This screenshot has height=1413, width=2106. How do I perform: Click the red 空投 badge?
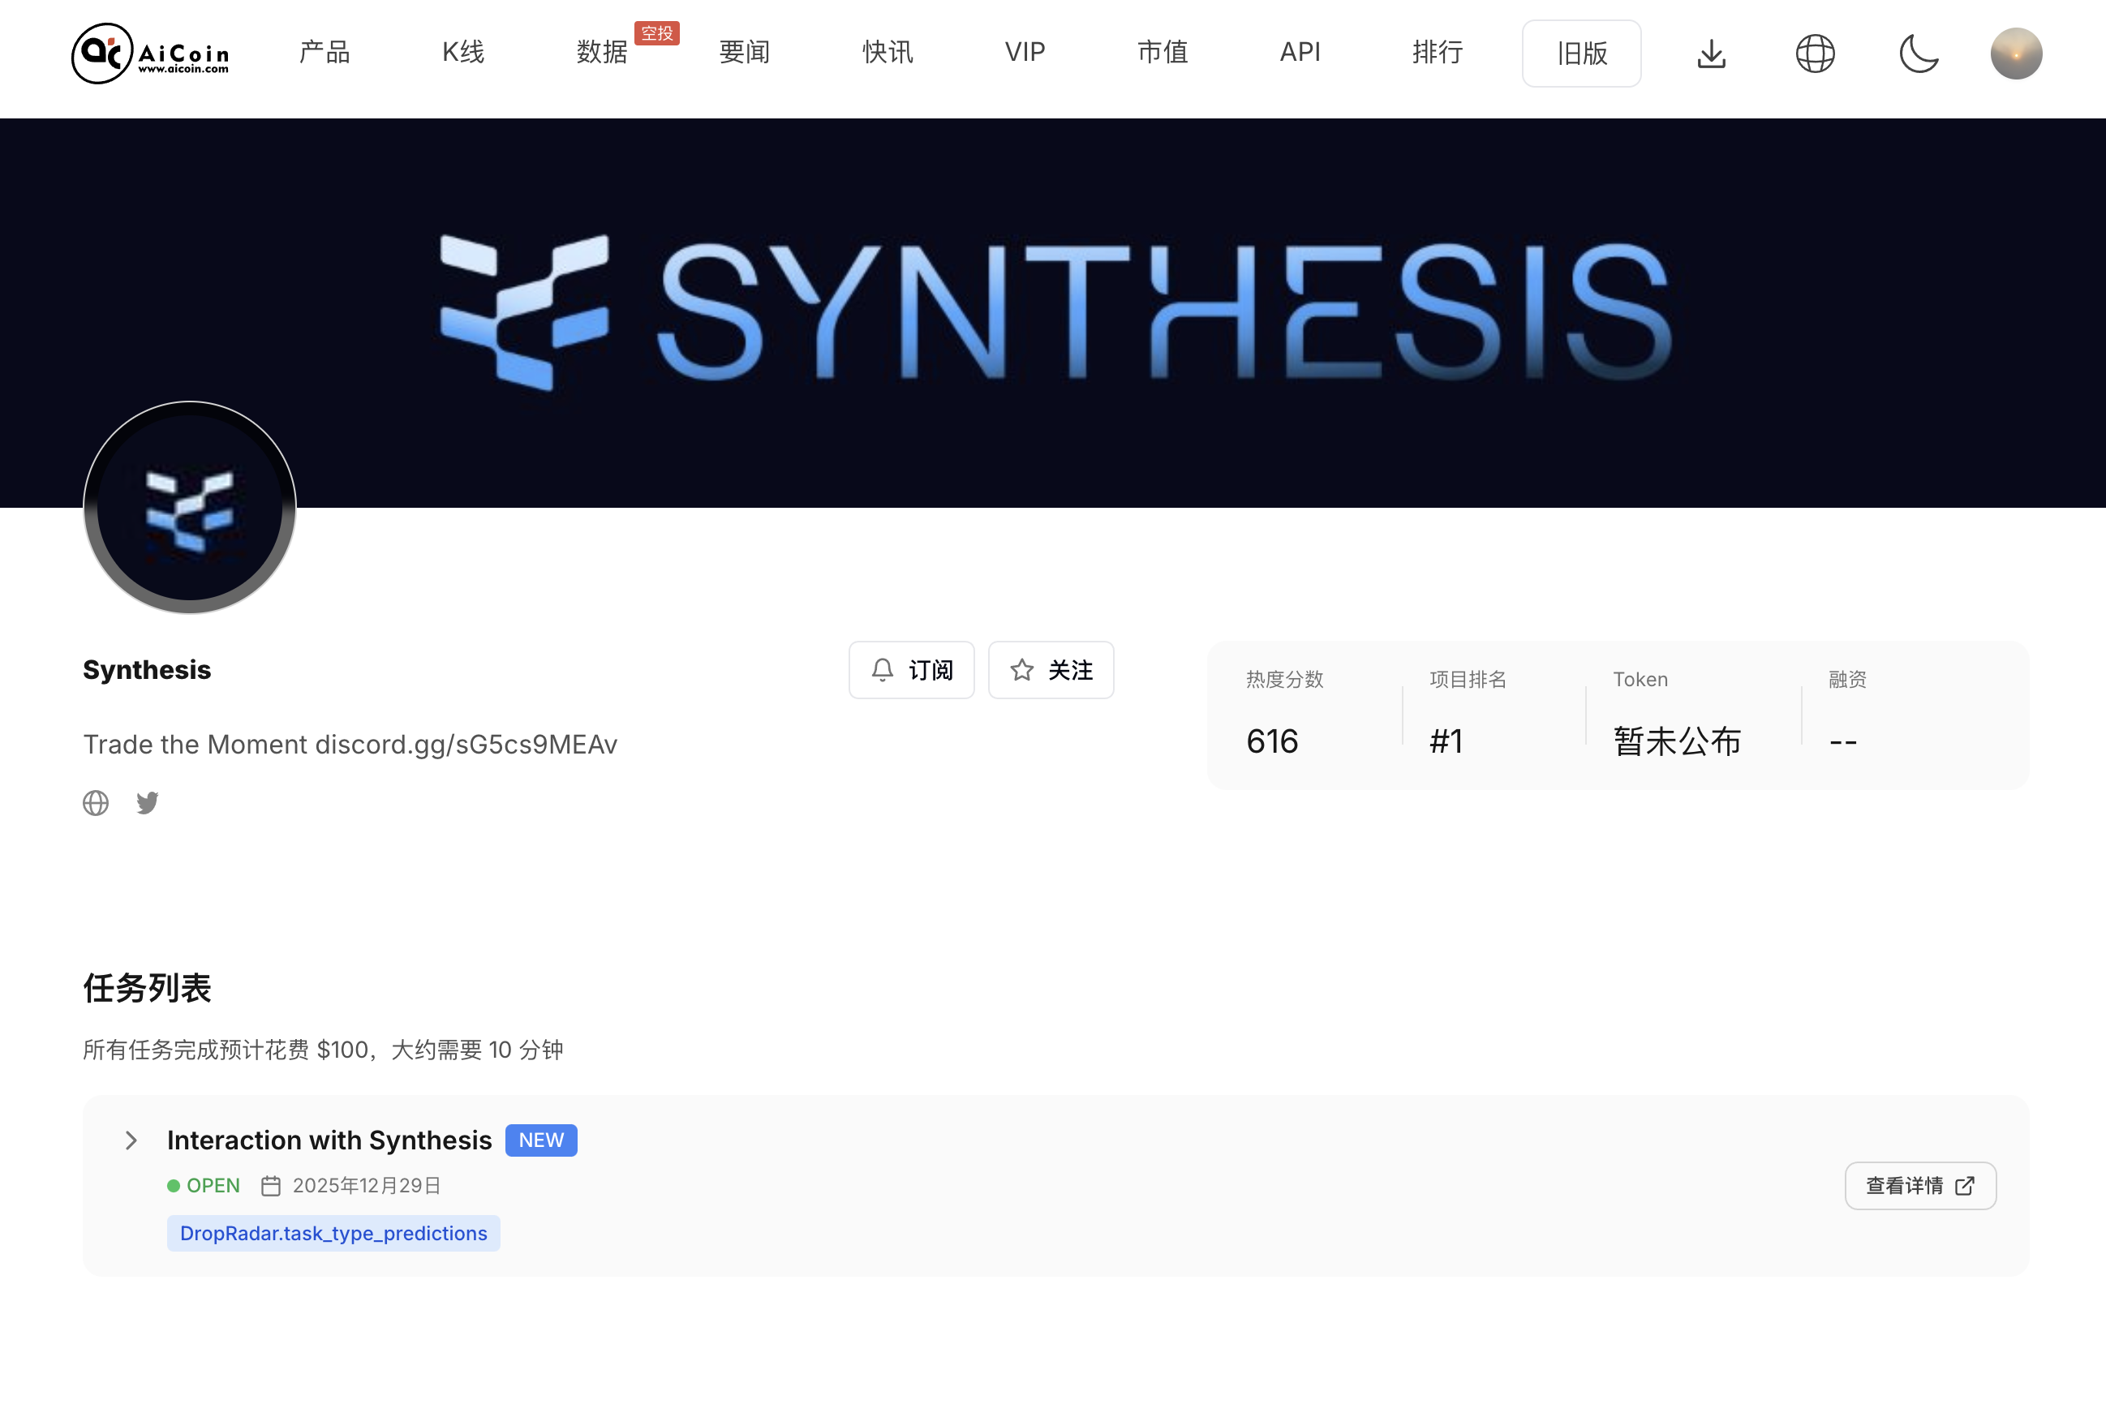tap(657, 33)
